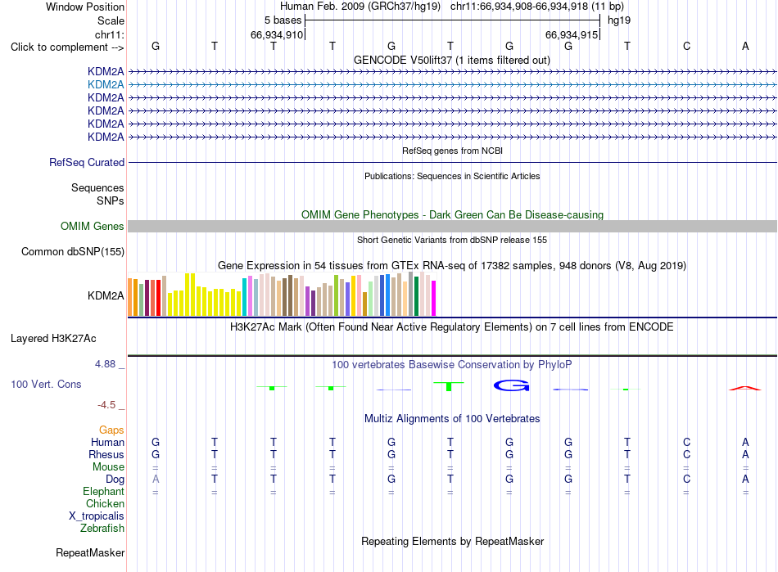Image resolution: width=778 pixels, height=572 pixels.
Task: Click the SNPs track label
Action: [x=111, y=200]
